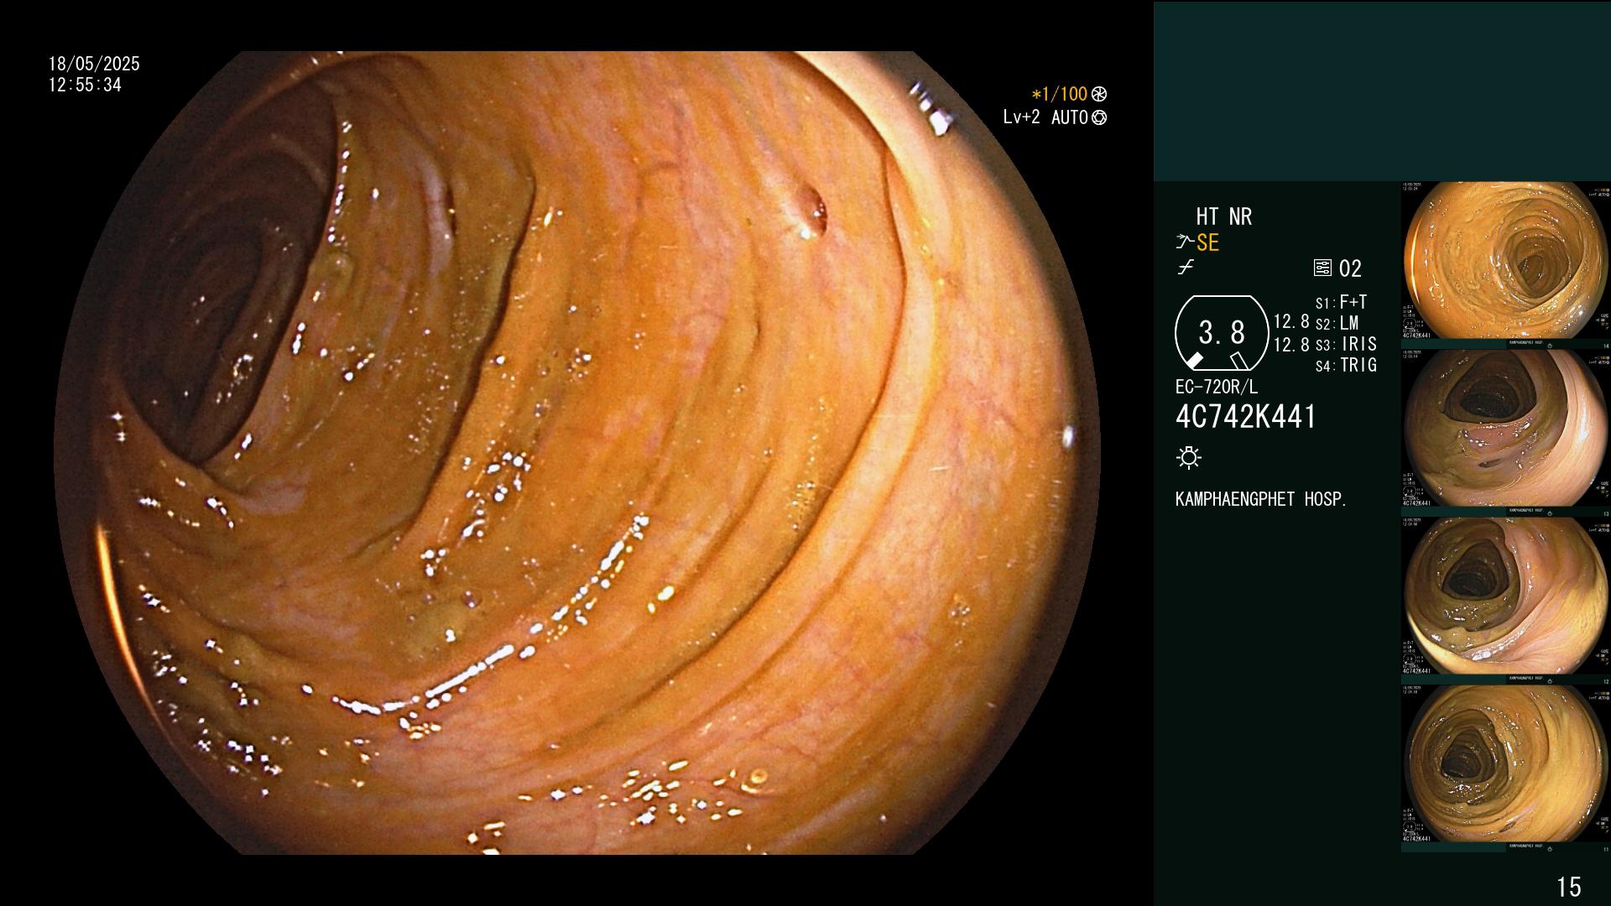
Task: Click the S3: IRIS switch assignment
Action: click(1347, 344)
